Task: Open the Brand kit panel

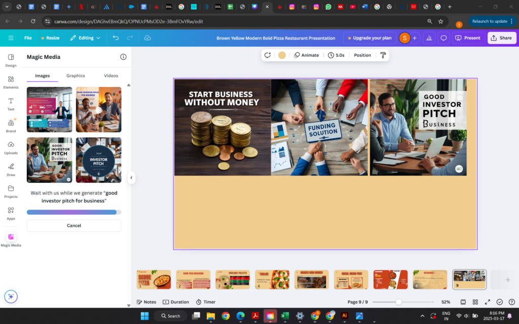Action: point(11,126)
